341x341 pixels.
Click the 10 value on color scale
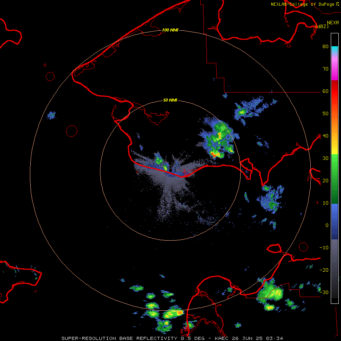325,203
